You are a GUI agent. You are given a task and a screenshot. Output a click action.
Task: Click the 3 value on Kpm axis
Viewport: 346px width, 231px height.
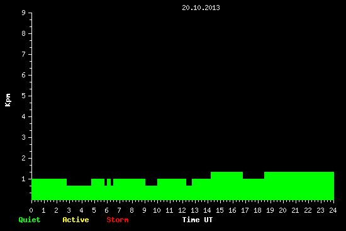click(24, 137)
